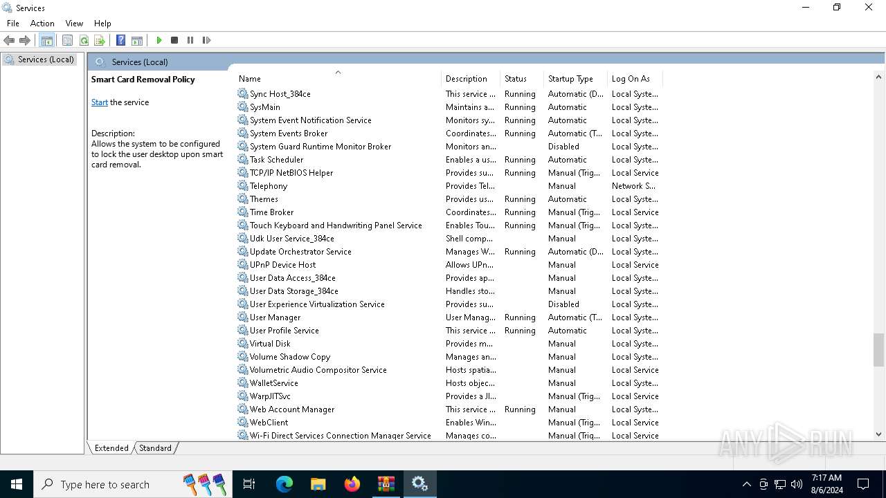The image size is (886, 498).
Task: Select System Event Notification Service row
Action: pos(449,120)
